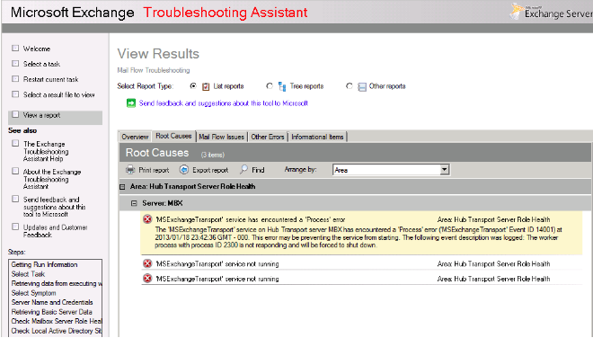Select the Tree reports radio button
The width and height of the screenshot is (593, 338).
pos(270,86)
